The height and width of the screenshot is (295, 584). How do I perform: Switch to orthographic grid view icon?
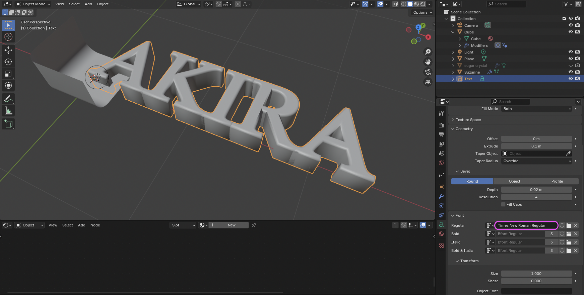click(x=428, y=82)
